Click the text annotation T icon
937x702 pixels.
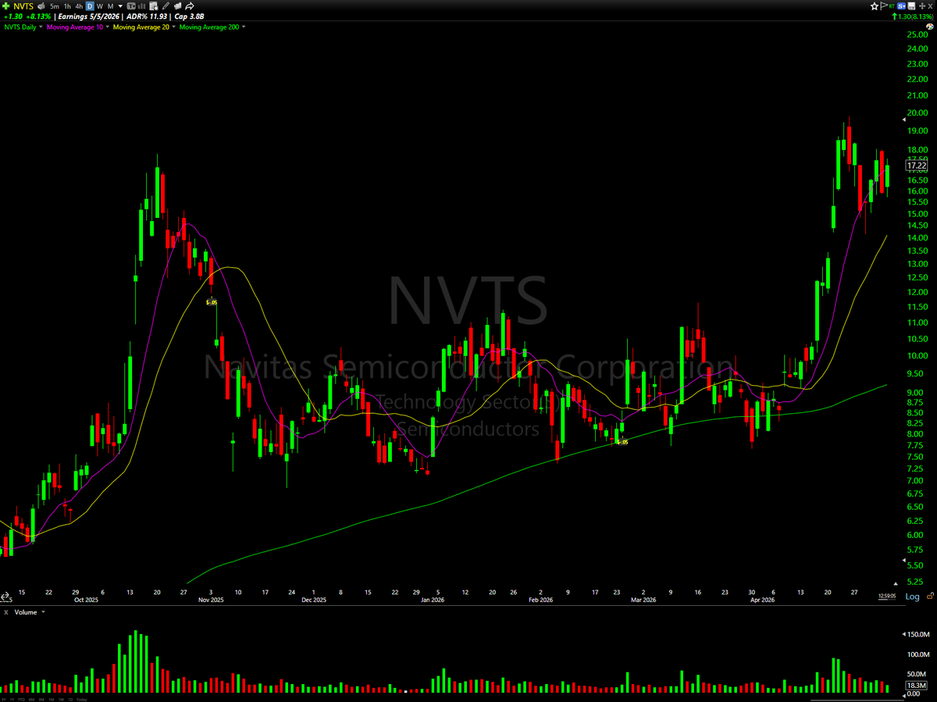133,6
